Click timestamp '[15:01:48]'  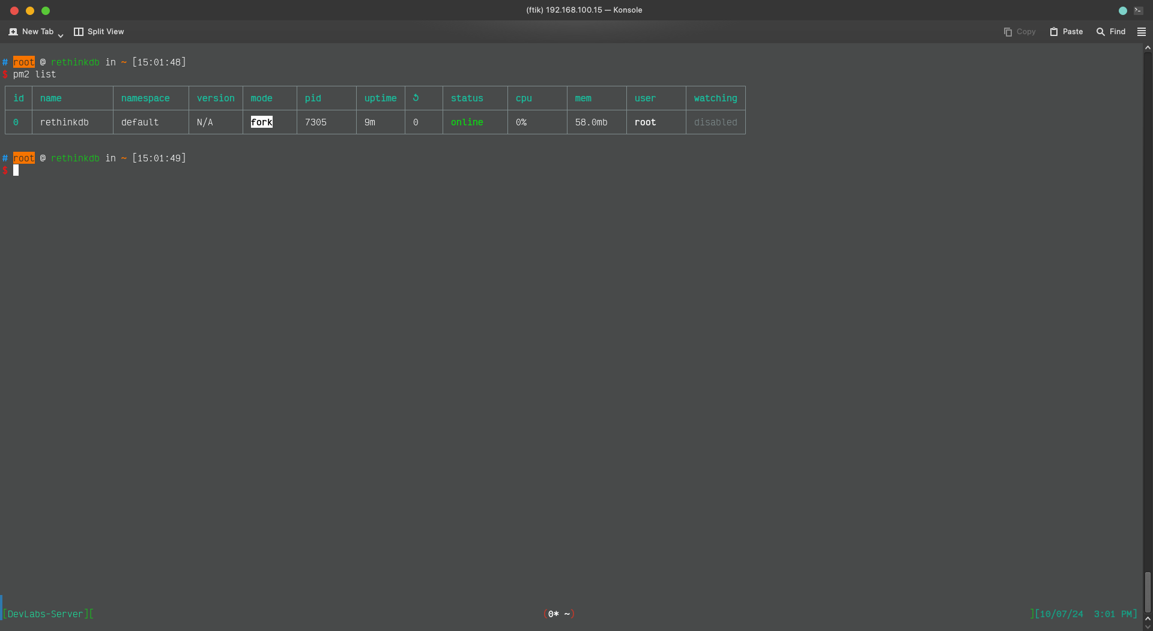[x=159, y=62]
